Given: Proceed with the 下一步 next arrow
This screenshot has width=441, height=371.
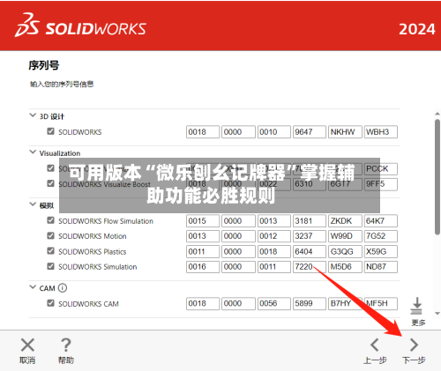Looking at the screenshot, I should coord(414,345).
